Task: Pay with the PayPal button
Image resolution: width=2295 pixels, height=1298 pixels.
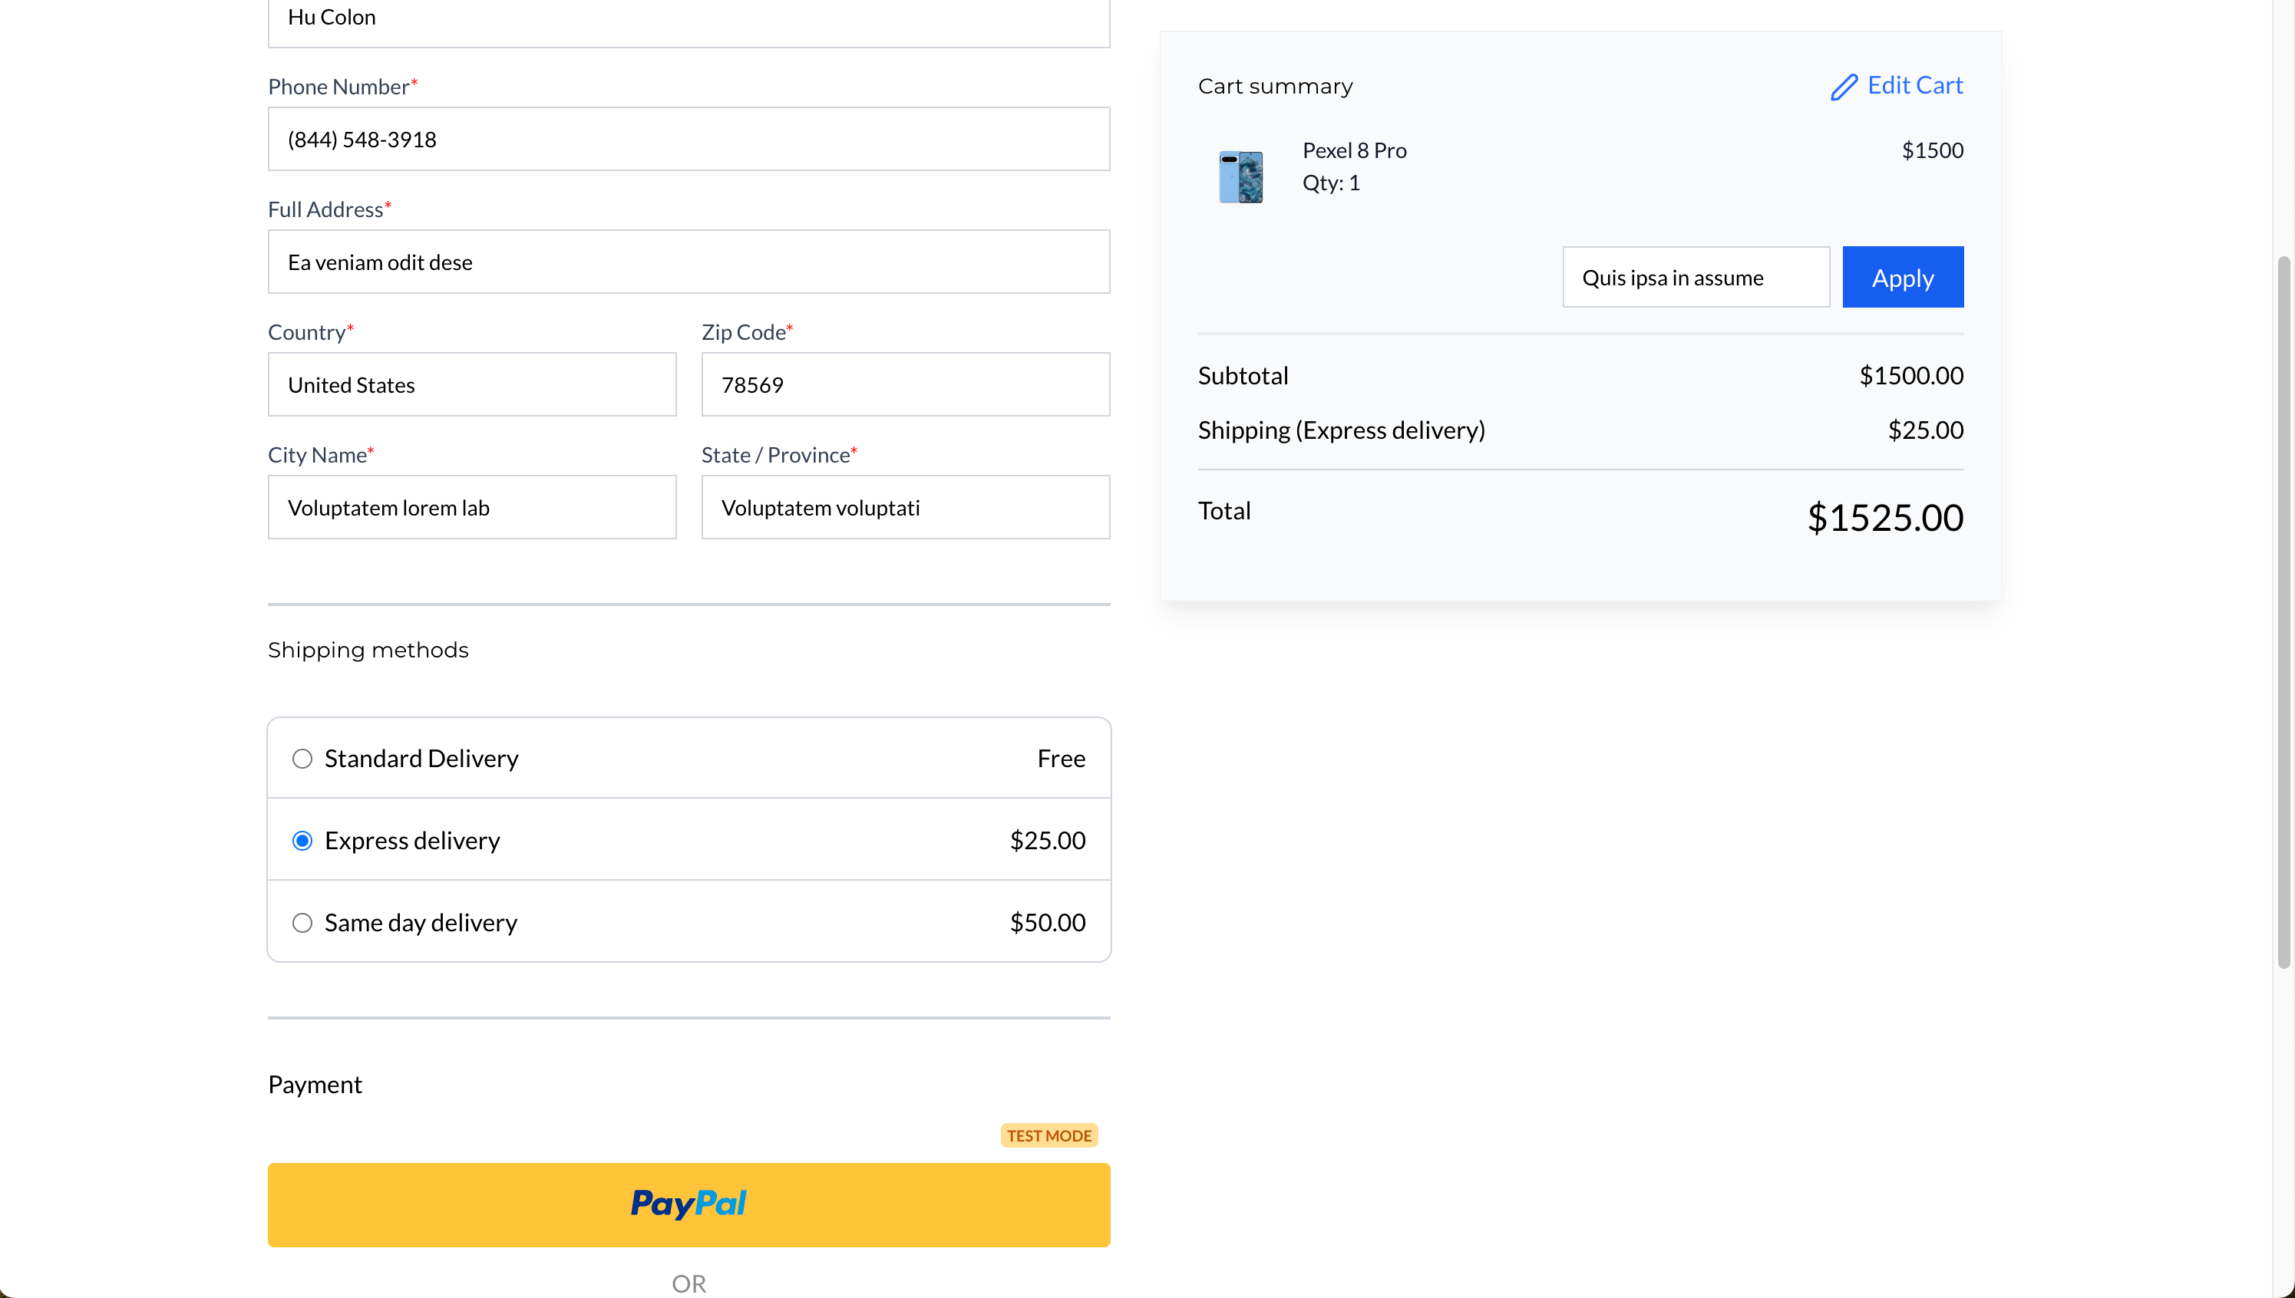Action: point(688,1204)
